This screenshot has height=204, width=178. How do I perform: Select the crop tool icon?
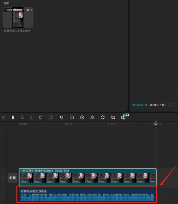pos(113,117)
